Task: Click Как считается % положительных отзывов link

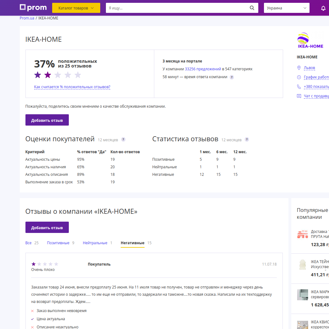Action: 72,87
